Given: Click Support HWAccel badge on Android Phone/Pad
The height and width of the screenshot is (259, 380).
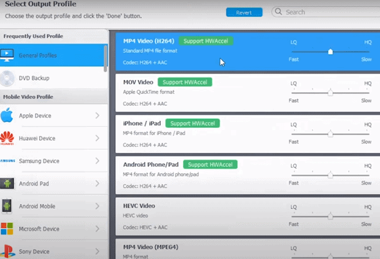Looking at the screenshot, I should coord(210,164).
